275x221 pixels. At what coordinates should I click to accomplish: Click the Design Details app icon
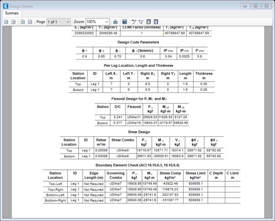[x=5, y=5]
